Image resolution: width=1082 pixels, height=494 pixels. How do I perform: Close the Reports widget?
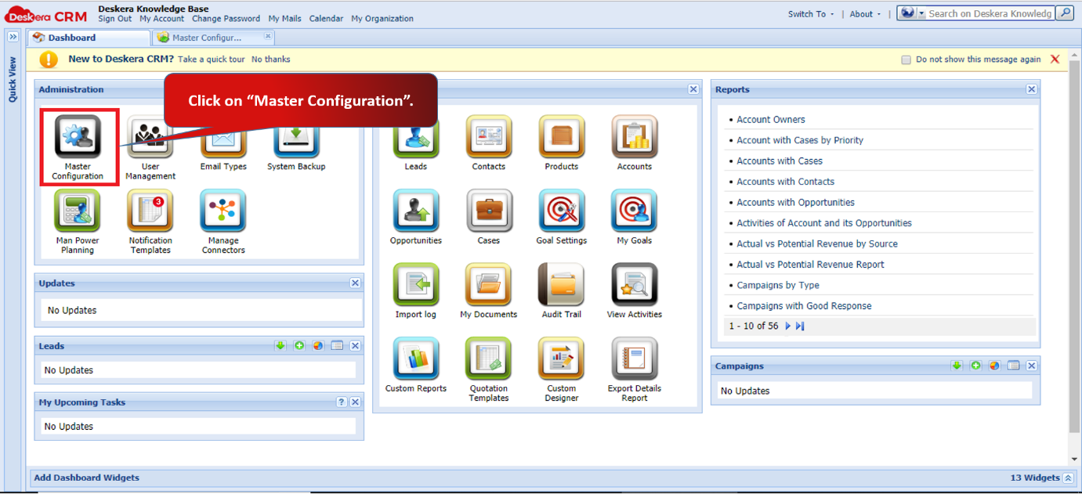click(1032, 89)
